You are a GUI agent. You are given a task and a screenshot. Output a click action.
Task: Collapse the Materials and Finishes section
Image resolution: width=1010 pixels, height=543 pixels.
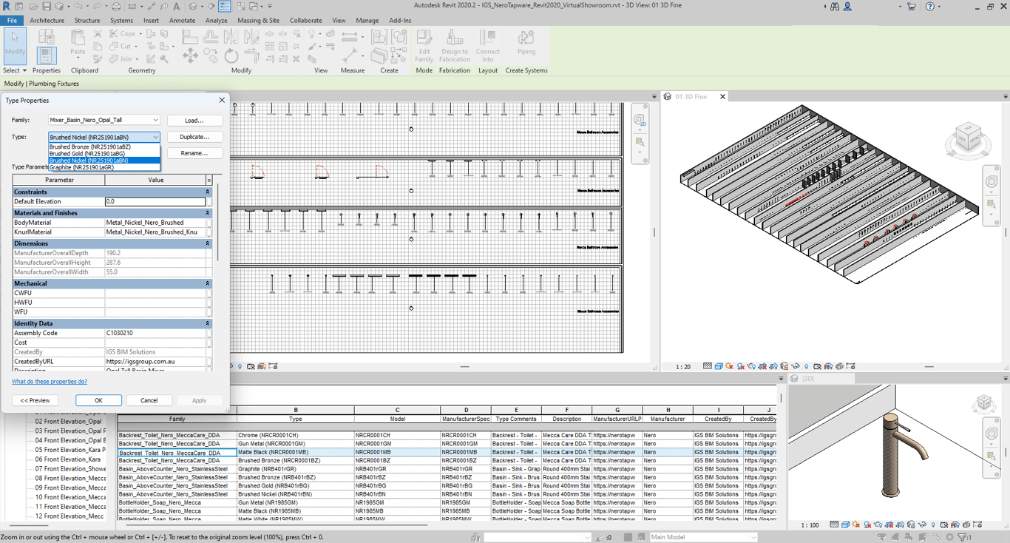click(x=207, y=213)
